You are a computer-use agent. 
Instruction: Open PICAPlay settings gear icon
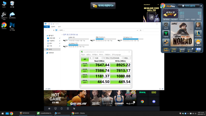pyautogui.click(x=201, y=6)
